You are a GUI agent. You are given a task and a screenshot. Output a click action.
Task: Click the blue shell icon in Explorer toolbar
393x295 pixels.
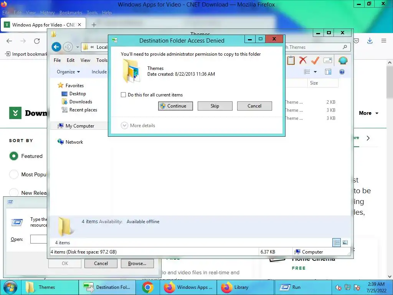343,60
